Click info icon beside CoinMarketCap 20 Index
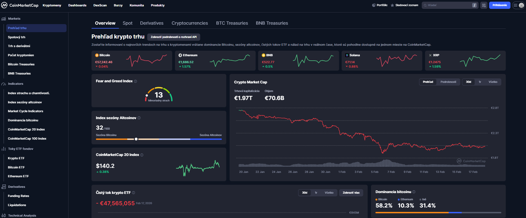Image resolution: width=526 pixels, height=218 pixels. click(x=142, y=155)
